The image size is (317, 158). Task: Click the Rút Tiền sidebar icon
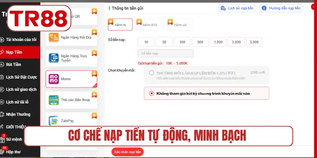tap(2, 65)
